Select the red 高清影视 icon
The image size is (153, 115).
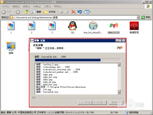134,26
